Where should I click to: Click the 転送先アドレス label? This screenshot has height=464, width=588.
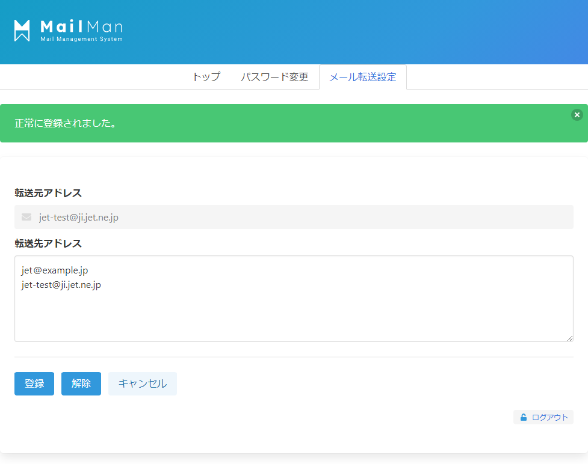click(x=48, y=243)
